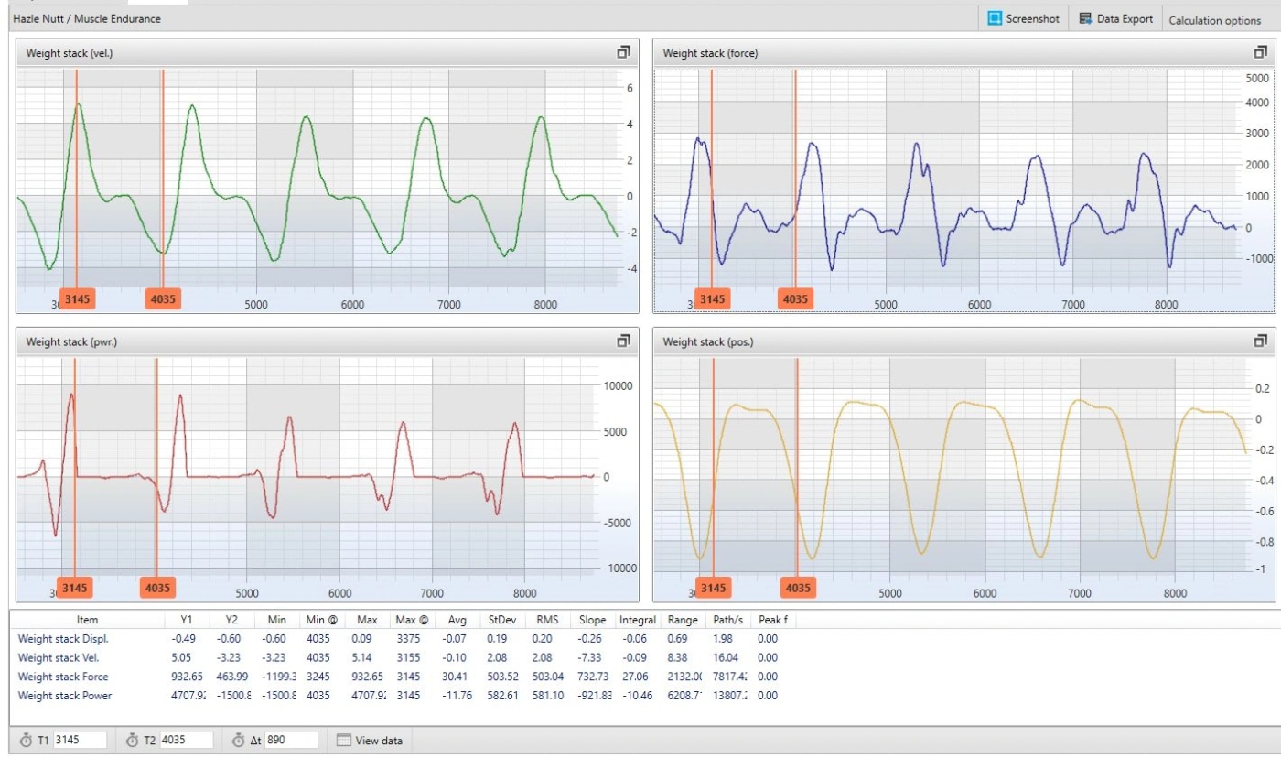This screenshot has height=758, width=1281.
Task: Select the 3145 cursor marker in force chart
Action: click(712, 298)
